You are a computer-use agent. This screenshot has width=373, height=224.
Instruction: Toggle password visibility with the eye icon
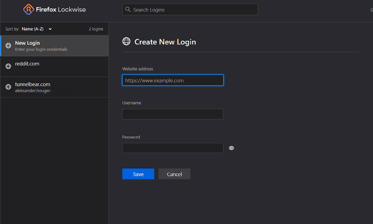[232, 148]
